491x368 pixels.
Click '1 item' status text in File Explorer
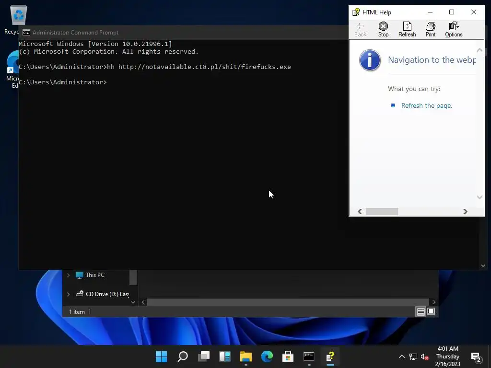click(x=77, y=312)
